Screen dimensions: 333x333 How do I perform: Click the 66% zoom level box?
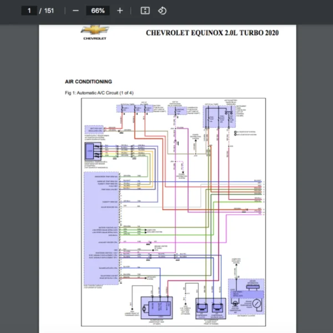(98, 11)
